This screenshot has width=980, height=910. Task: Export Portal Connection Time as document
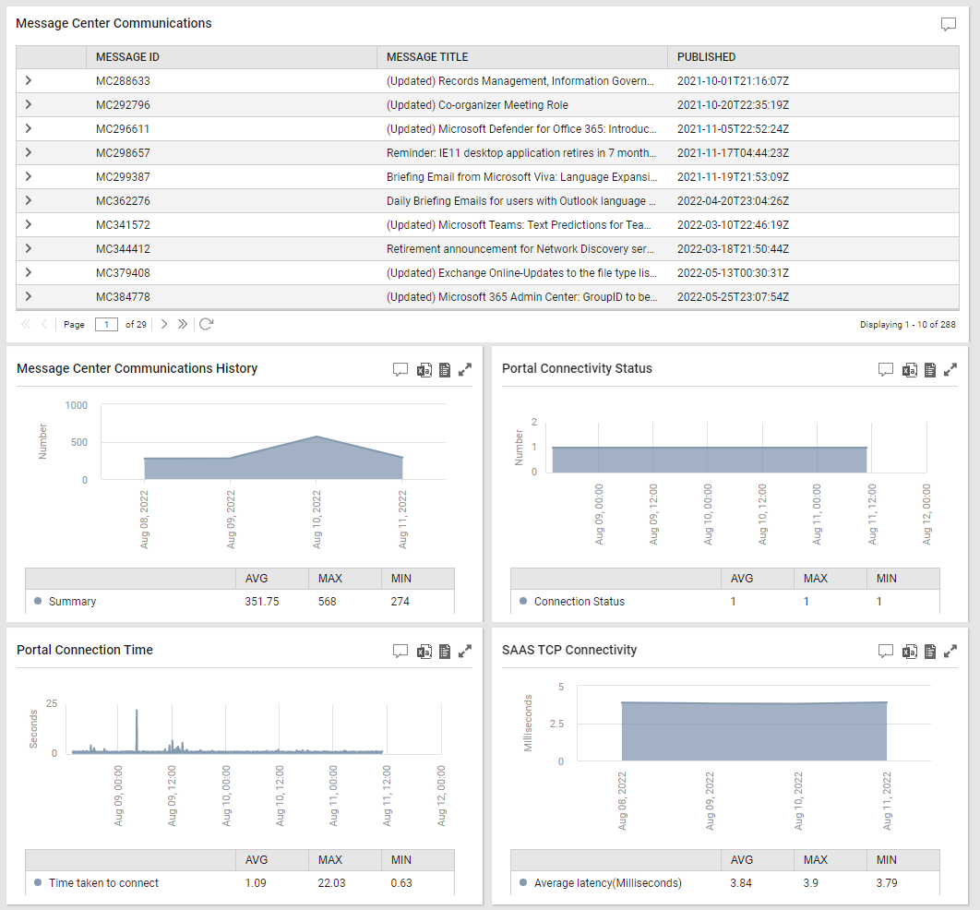(445, 652)
